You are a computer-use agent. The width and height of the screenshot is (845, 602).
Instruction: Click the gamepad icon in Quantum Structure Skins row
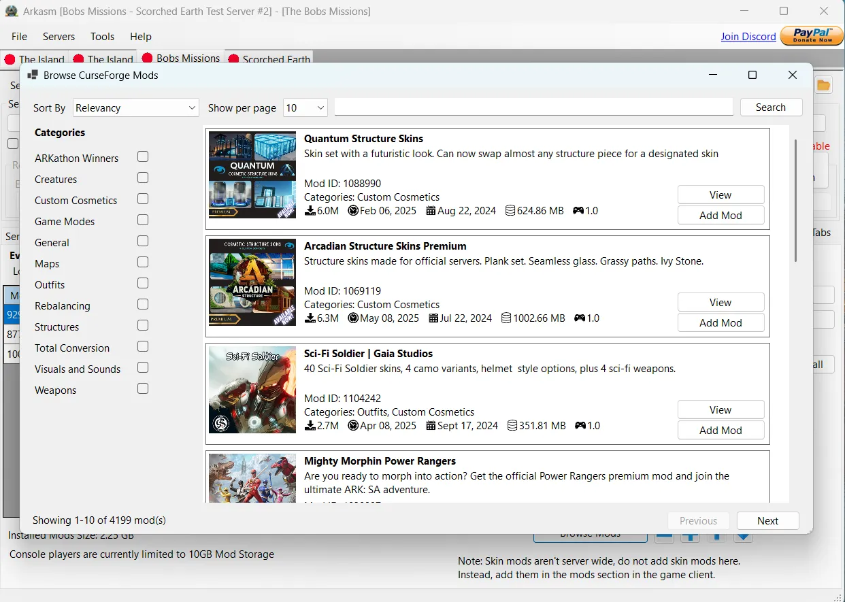point(578,211)
